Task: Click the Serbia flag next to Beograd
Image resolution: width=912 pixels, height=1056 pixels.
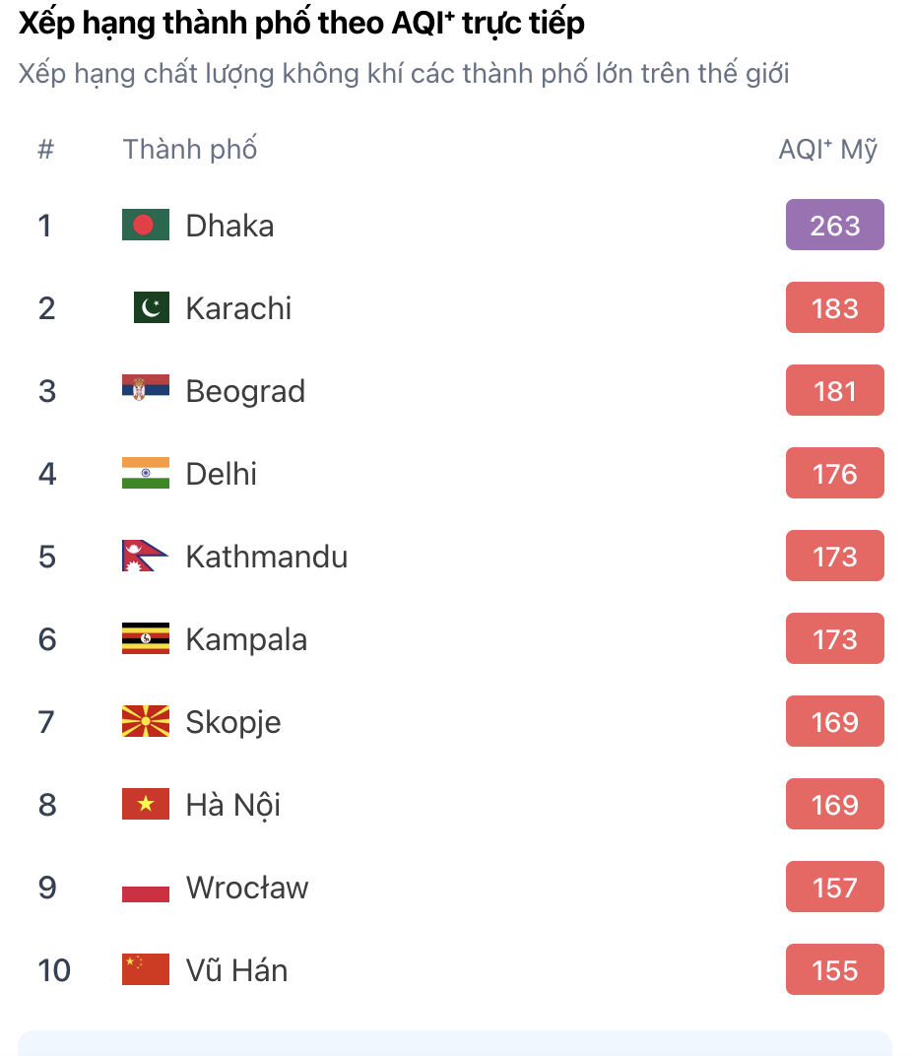Action: pos(146,391)
